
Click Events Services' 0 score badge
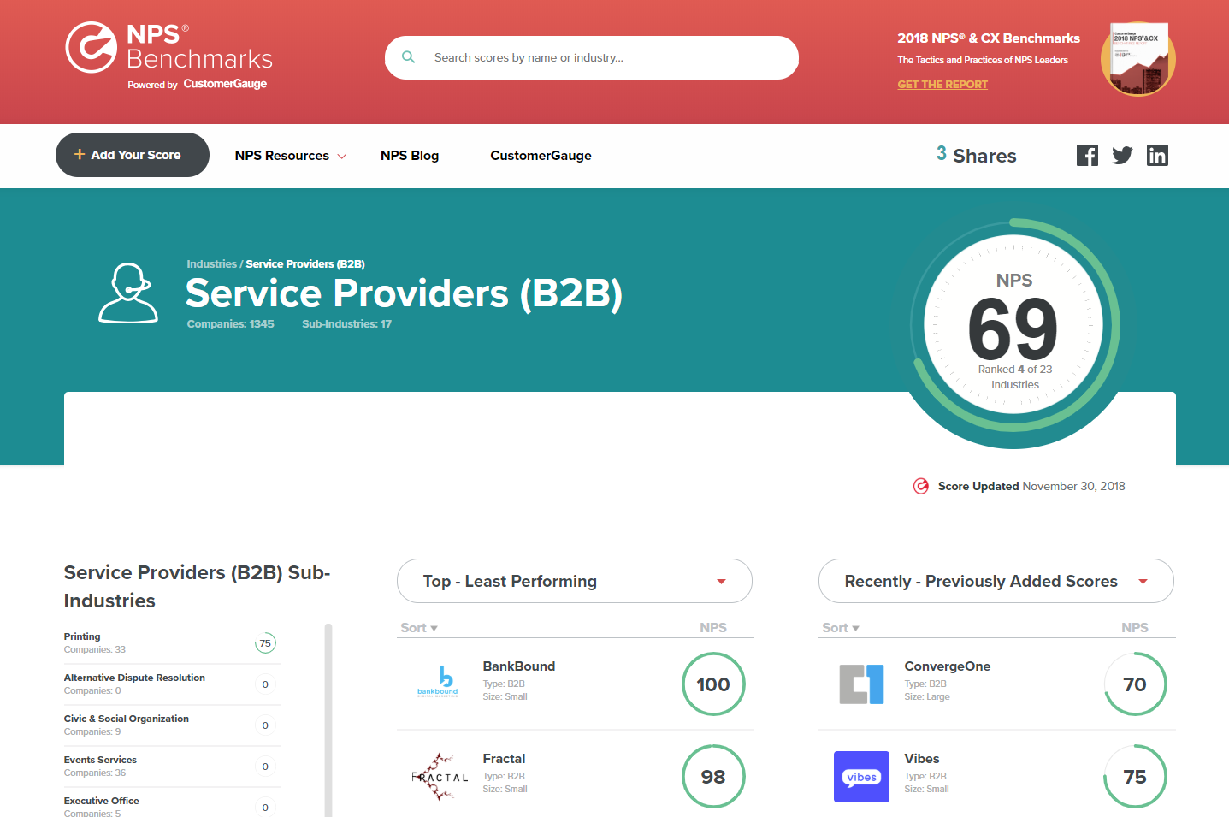(265, 767)
